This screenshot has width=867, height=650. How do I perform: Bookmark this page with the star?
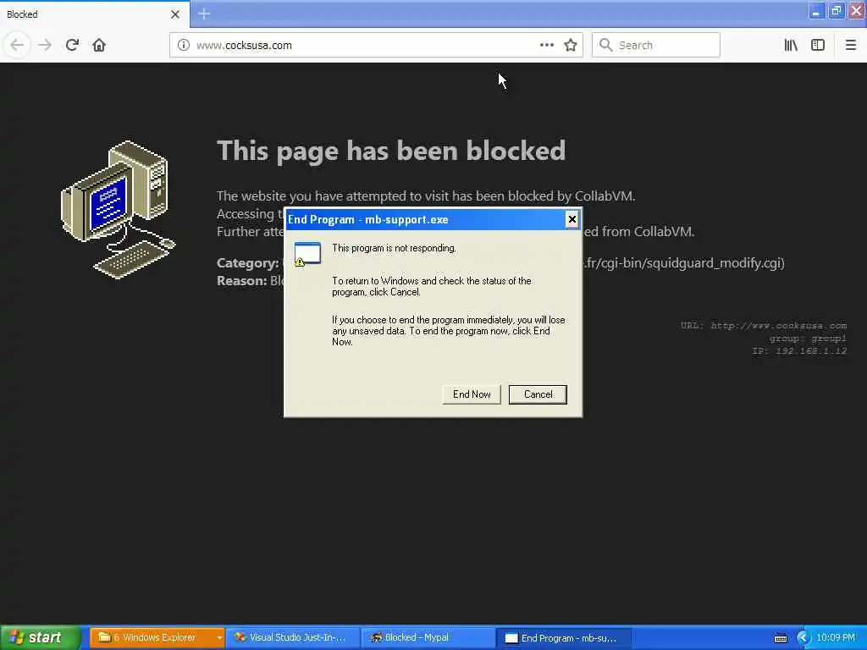[571, 45]
